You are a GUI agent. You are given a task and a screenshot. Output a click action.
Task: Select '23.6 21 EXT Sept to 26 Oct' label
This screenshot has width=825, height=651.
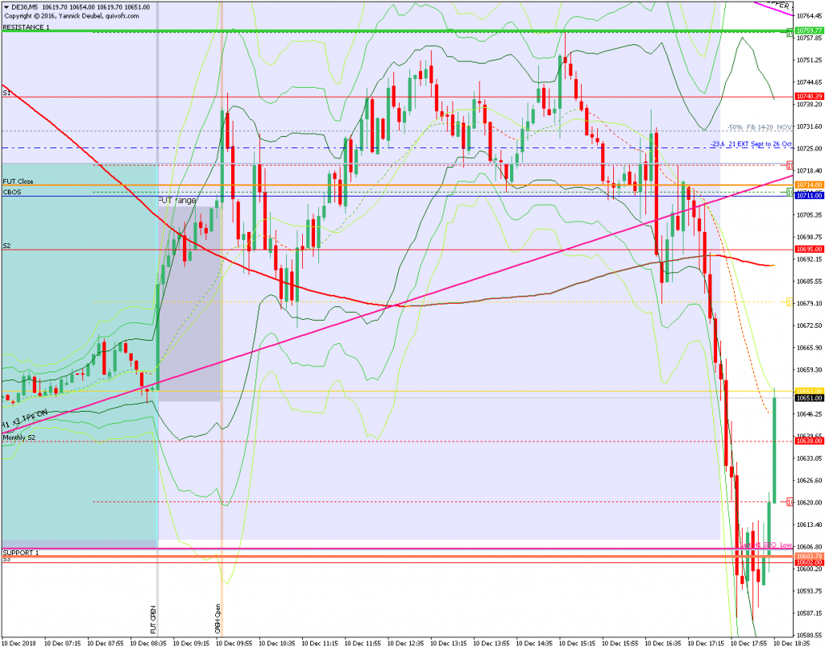tap(751, 143)
